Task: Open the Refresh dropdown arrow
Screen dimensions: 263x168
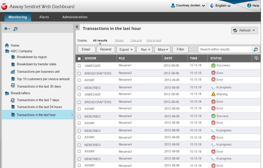Action: tap(254, 30)
